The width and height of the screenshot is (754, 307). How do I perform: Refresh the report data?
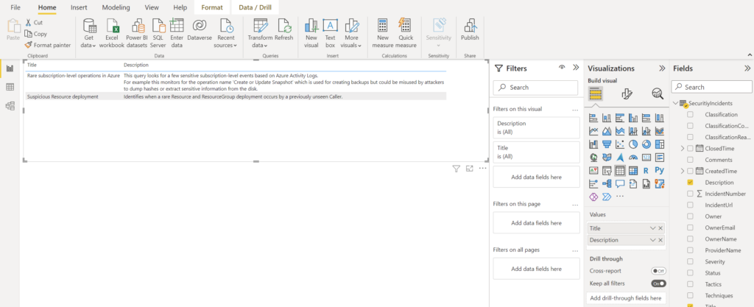(x=283, y=29)
